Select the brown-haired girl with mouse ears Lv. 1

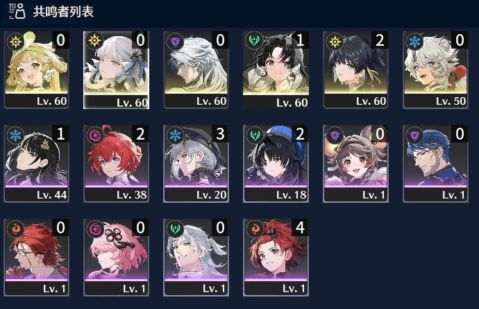coord(355,163)
